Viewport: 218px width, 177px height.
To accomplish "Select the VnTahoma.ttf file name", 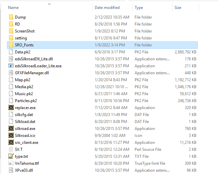I will [27, 163].
